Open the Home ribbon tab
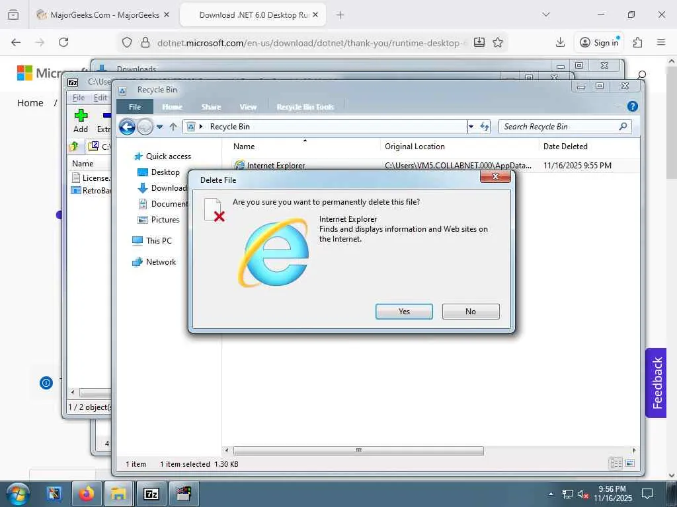The image size is (677, 507). [x=172, y=106]
